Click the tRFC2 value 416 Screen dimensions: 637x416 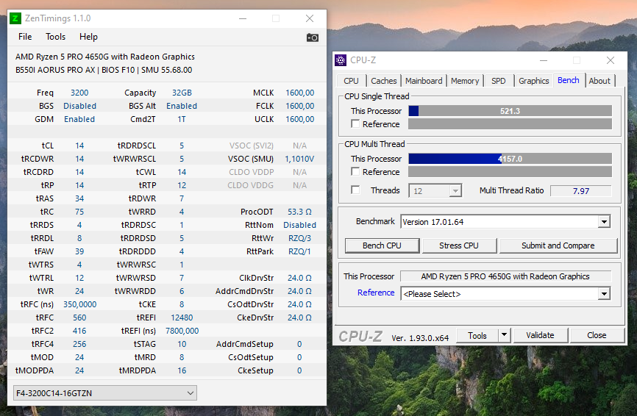(x=79, y=331)
